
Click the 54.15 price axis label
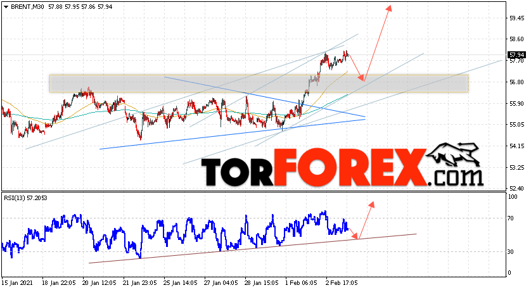(x=517, y=146)
